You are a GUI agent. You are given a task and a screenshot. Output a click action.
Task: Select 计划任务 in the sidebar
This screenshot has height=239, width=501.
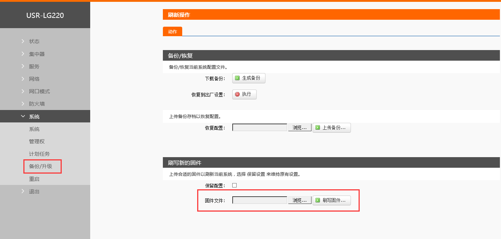coord(39,154)
